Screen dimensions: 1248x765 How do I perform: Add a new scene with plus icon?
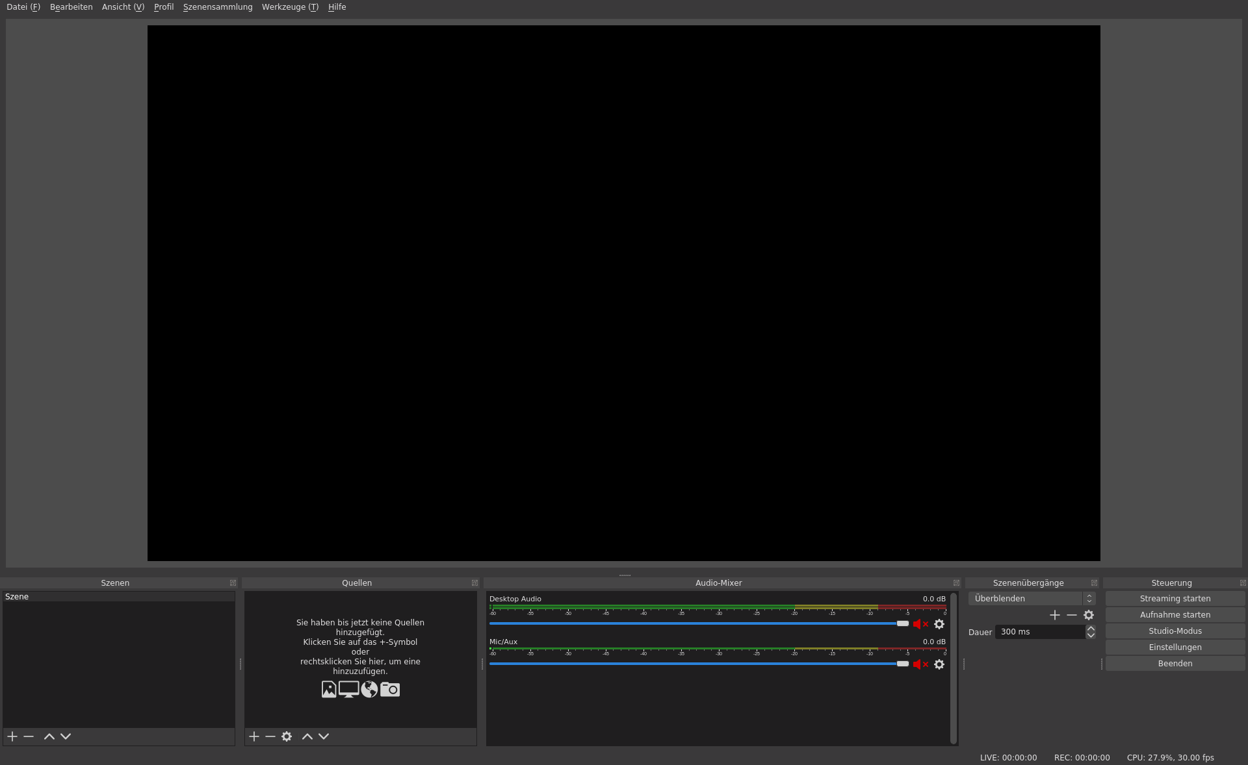12,736
